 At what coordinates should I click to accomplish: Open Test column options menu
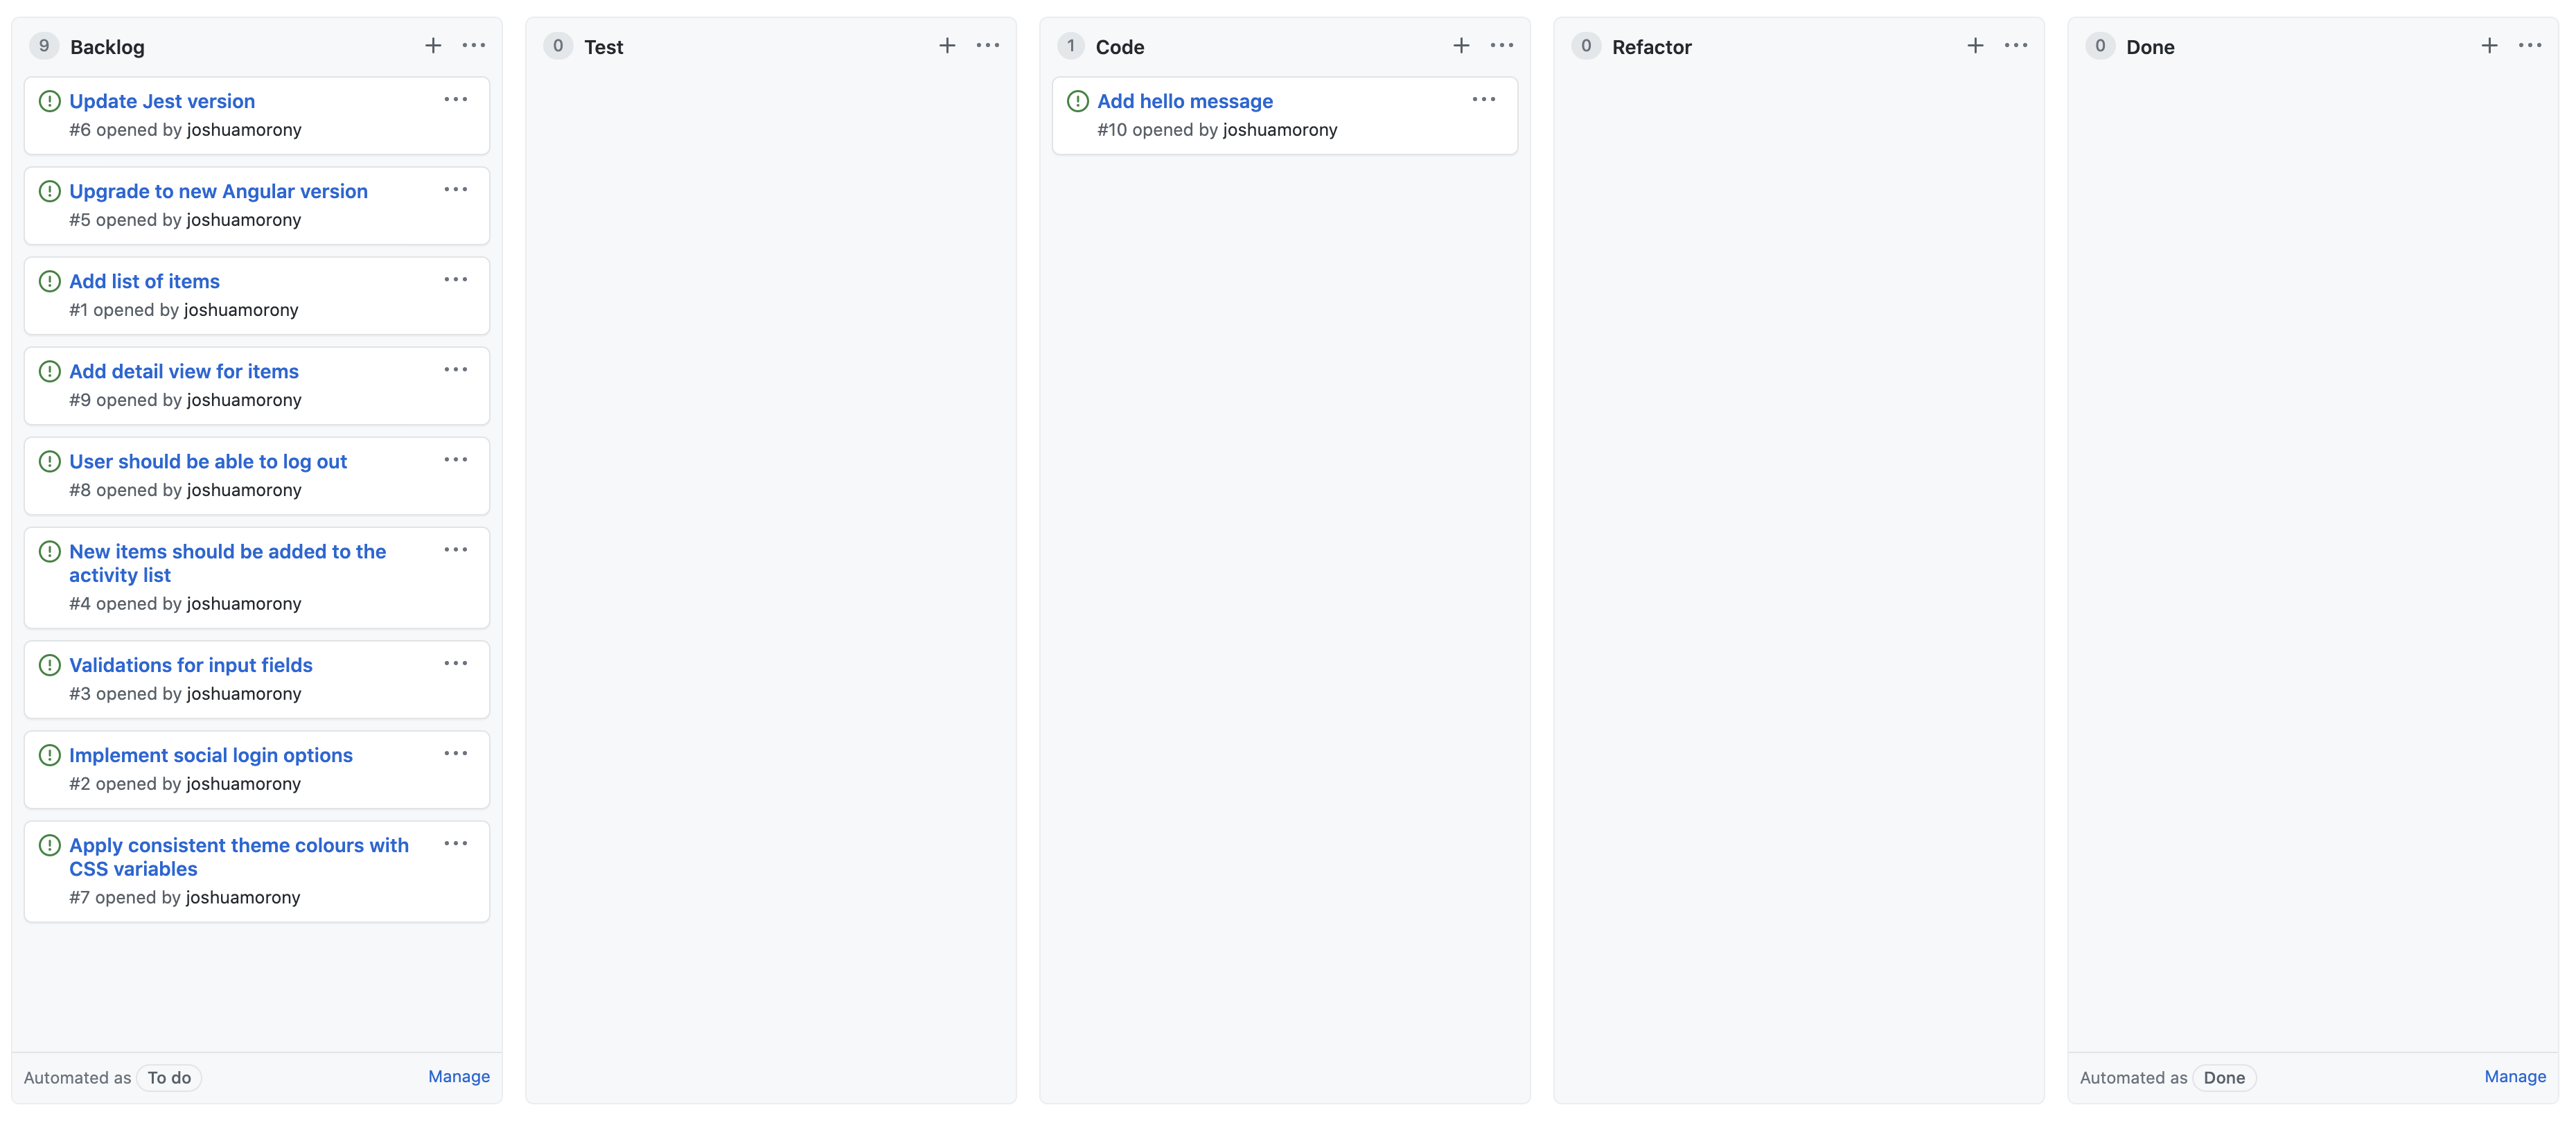pyautogui.click(x=988, y=46)
